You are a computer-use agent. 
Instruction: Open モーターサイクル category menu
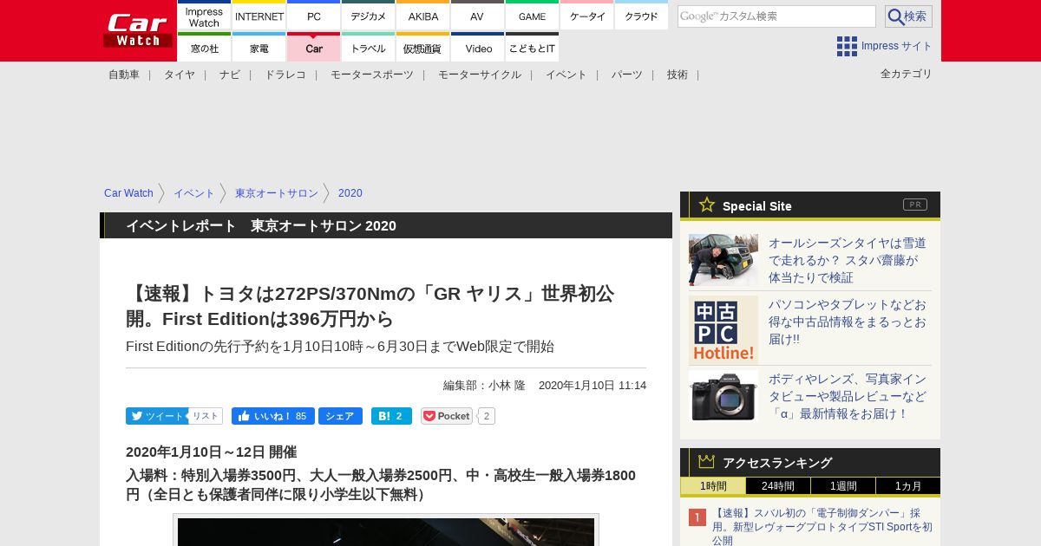(x=480, y=75)
